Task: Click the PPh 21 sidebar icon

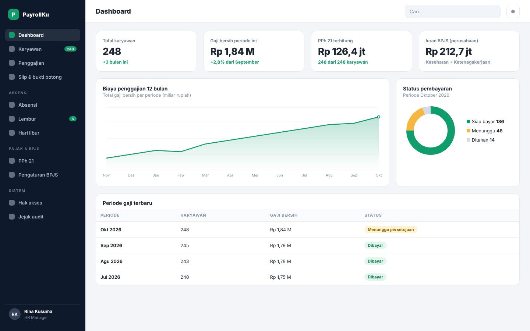Action: tap(12, 161)
